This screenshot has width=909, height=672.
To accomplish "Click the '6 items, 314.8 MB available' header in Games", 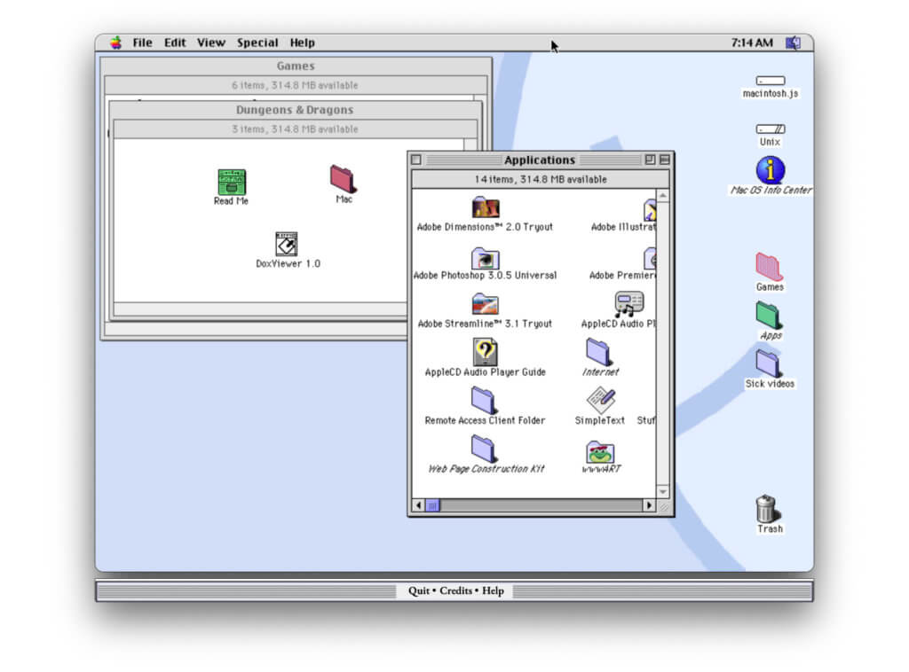I will click(x=295, y=85).
